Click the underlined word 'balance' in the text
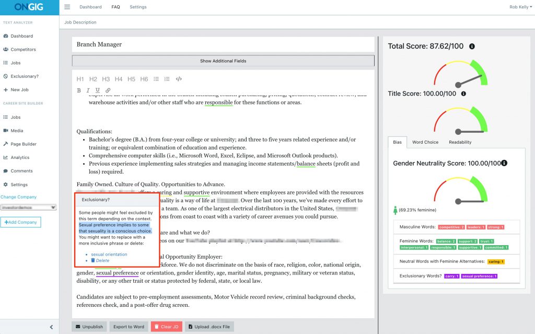 tap(306, 164)
